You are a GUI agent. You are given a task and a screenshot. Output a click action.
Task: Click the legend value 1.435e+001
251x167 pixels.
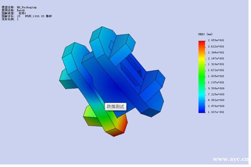216,76
